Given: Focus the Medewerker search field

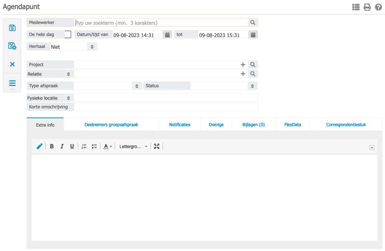Looking at the screenshot, I should (x=161, y=23).
